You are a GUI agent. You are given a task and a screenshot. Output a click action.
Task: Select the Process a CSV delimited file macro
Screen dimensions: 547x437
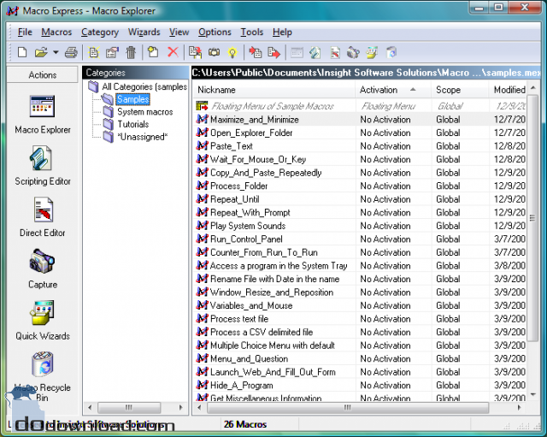click(x=360, y=332)
